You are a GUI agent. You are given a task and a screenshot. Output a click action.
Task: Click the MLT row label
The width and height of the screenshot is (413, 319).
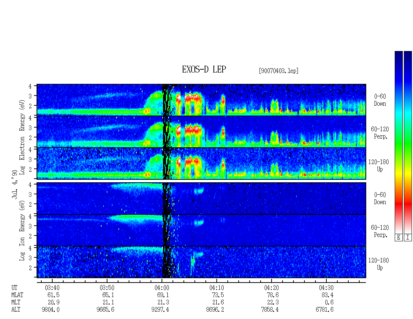click(x=16, y=303)
